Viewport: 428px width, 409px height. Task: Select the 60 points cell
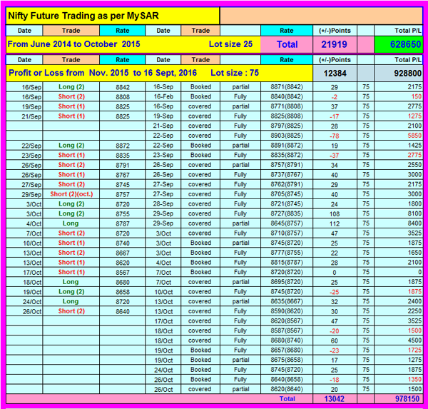pyautogui.click(x=335, y=341)
